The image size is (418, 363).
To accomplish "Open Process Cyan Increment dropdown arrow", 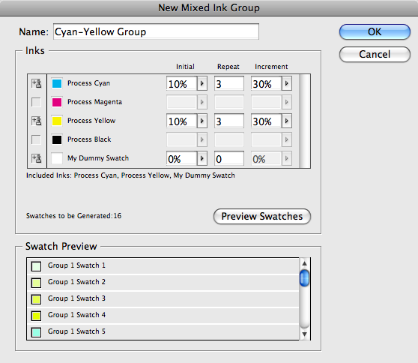I will pos(287,83).
